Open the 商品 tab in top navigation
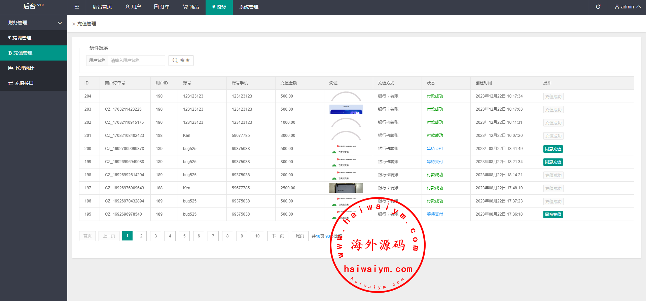The width and height of the screenshot is (646, 301). [191, 7]
